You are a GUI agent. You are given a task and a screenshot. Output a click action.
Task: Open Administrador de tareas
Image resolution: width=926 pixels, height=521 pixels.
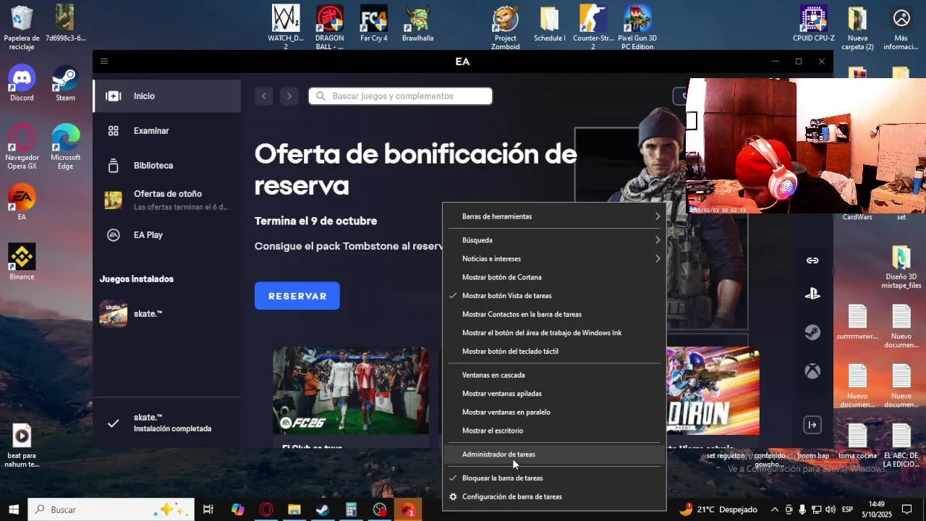(554, 454)
